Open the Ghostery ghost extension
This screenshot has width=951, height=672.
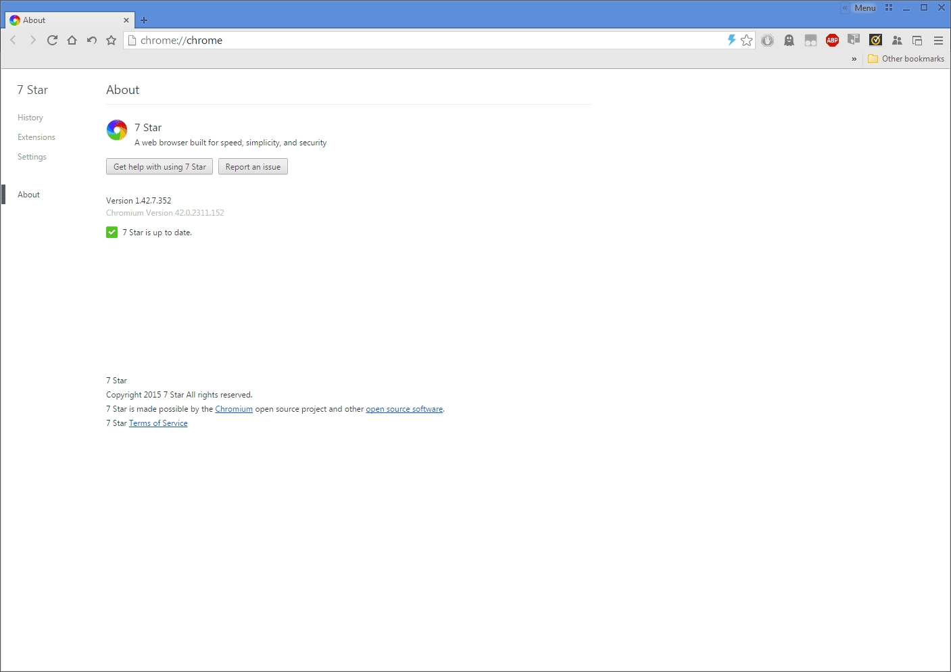789,41
